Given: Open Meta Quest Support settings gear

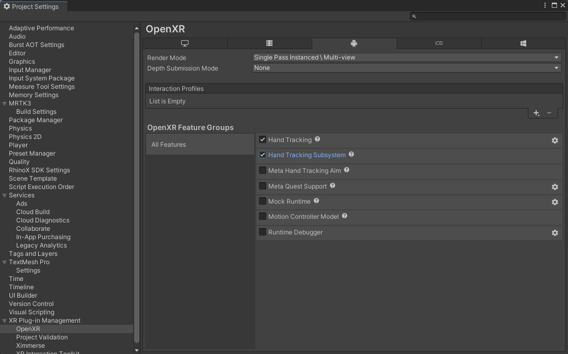Looking at the screenshot, I should click(554, 186).
